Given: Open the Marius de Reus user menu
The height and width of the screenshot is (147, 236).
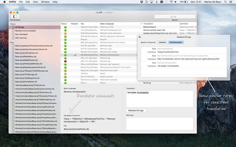Looking at the screenshot, I should (212, 2).
